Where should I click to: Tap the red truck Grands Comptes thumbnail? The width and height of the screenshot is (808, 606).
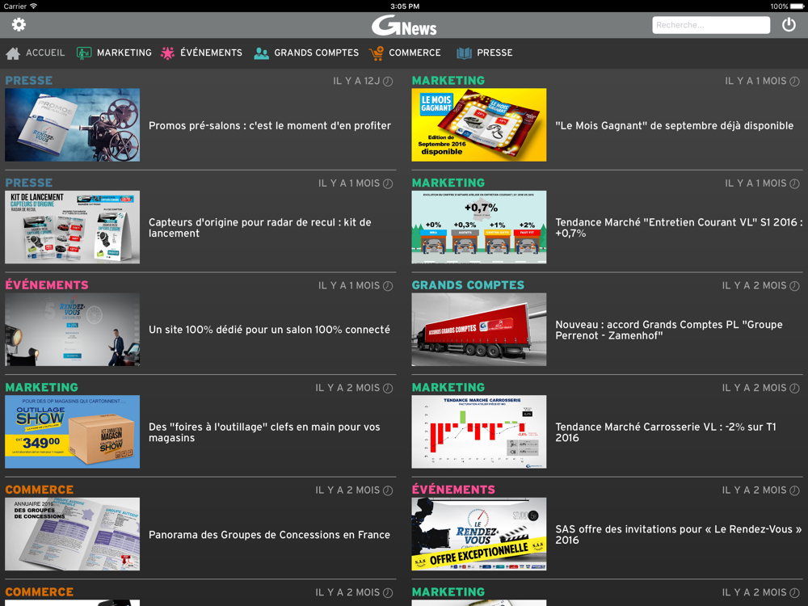coord(478,330)
